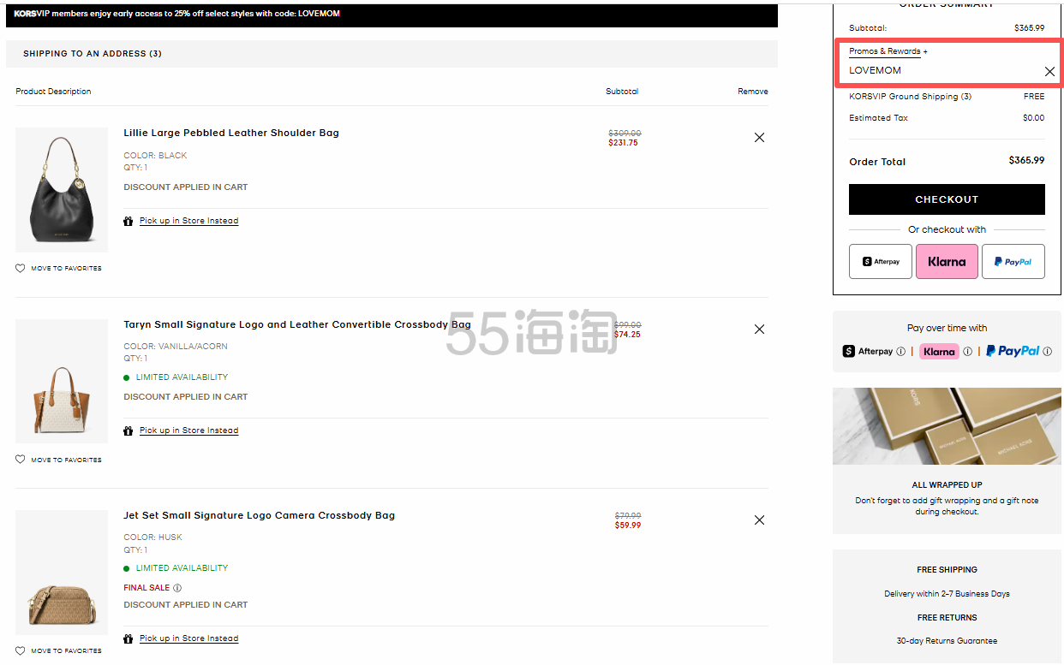Pick up Taryn bag in store instead

click(x=188, y=430)
